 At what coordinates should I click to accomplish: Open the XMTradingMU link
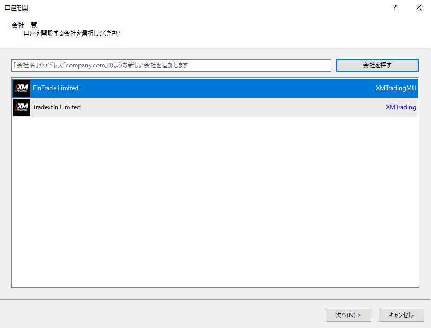396,88
